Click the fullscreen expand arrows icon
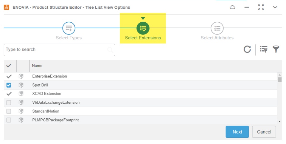 [x=261, y=7]
